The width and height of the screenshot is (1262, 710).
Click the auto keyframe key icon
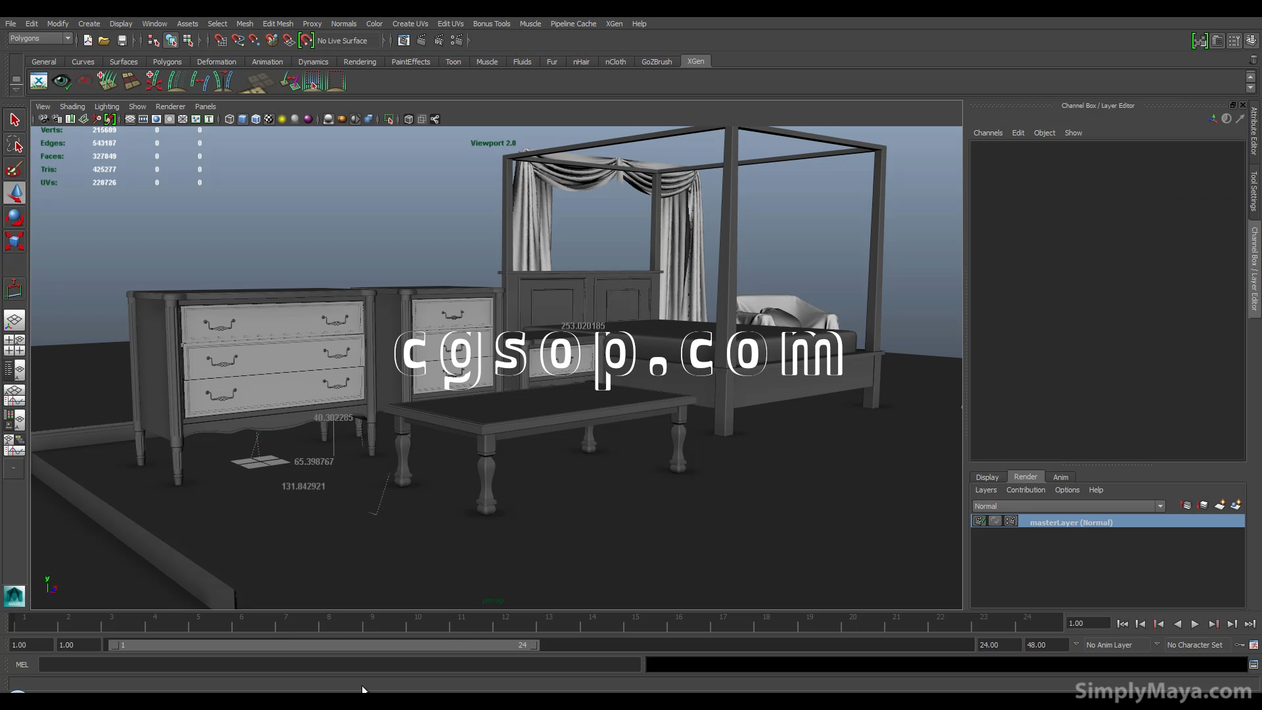click(1240, 645)
